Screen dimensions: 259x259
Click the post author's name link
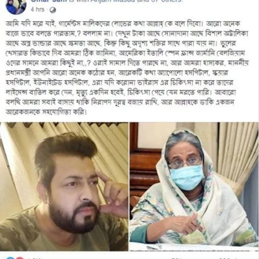coord(49,1)
